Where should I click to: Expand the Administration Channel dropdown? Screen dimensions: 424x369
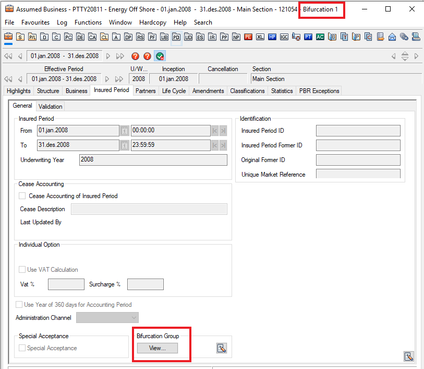click(134, 318)
